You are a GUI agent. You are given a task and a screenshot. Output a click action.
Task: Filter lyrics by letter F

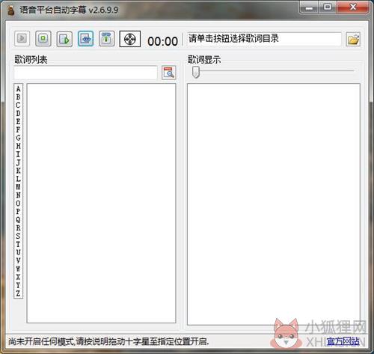18,129
